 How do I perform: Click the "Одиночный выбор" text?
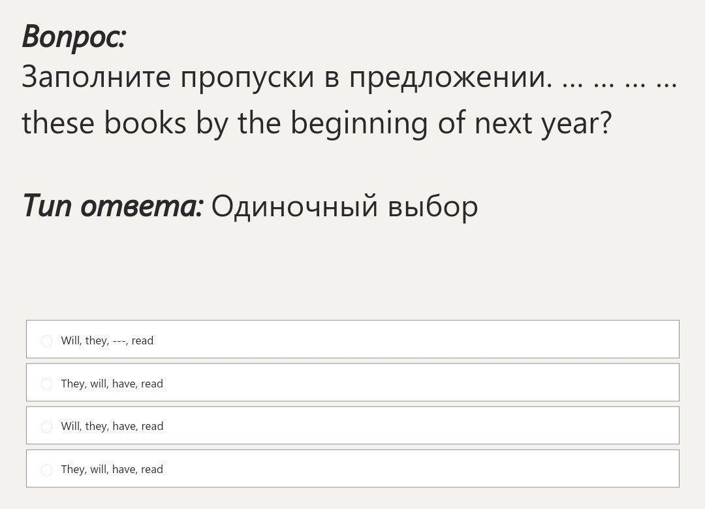[x=344, y=206]
